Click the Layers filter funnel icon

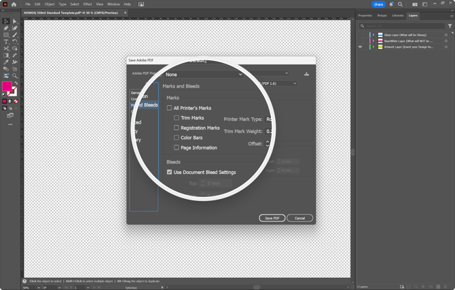(450, 26)
